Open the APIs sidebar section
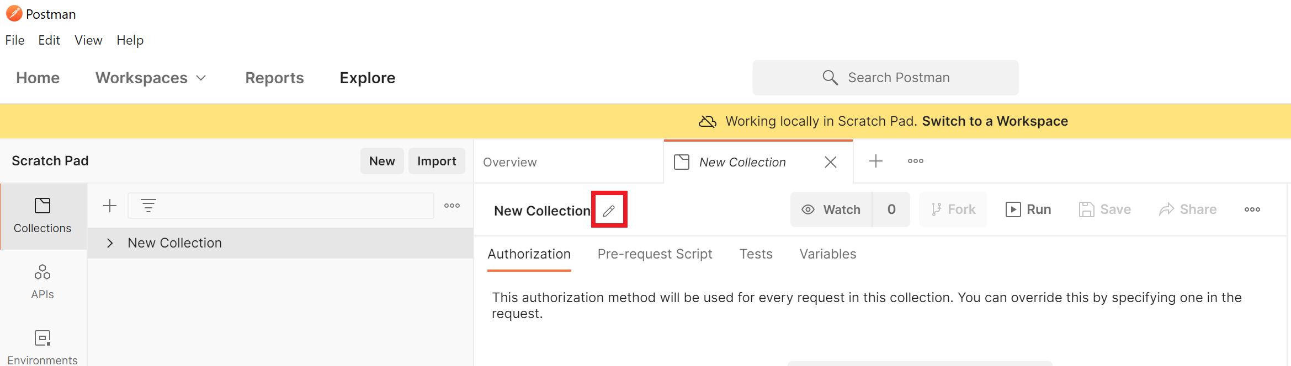1291x366 pixels. point(42,282)
